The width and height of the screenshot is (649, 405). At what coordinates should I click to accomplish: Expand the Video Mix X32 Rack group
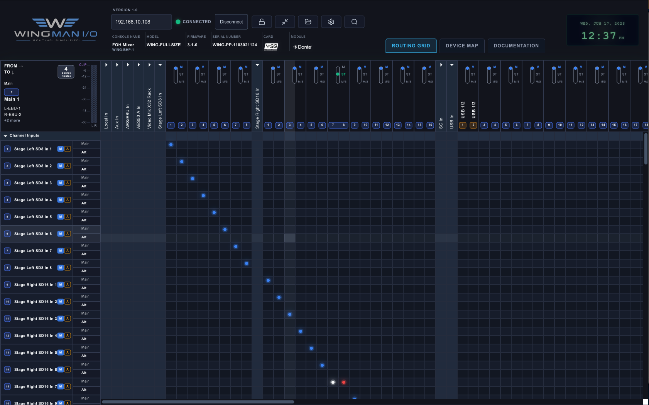point(149,65)
